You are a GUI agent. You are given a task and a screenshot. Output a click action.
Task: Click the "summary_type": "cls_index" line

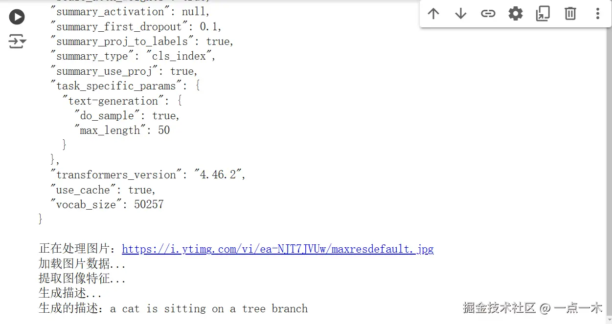[x=133, y=56]
